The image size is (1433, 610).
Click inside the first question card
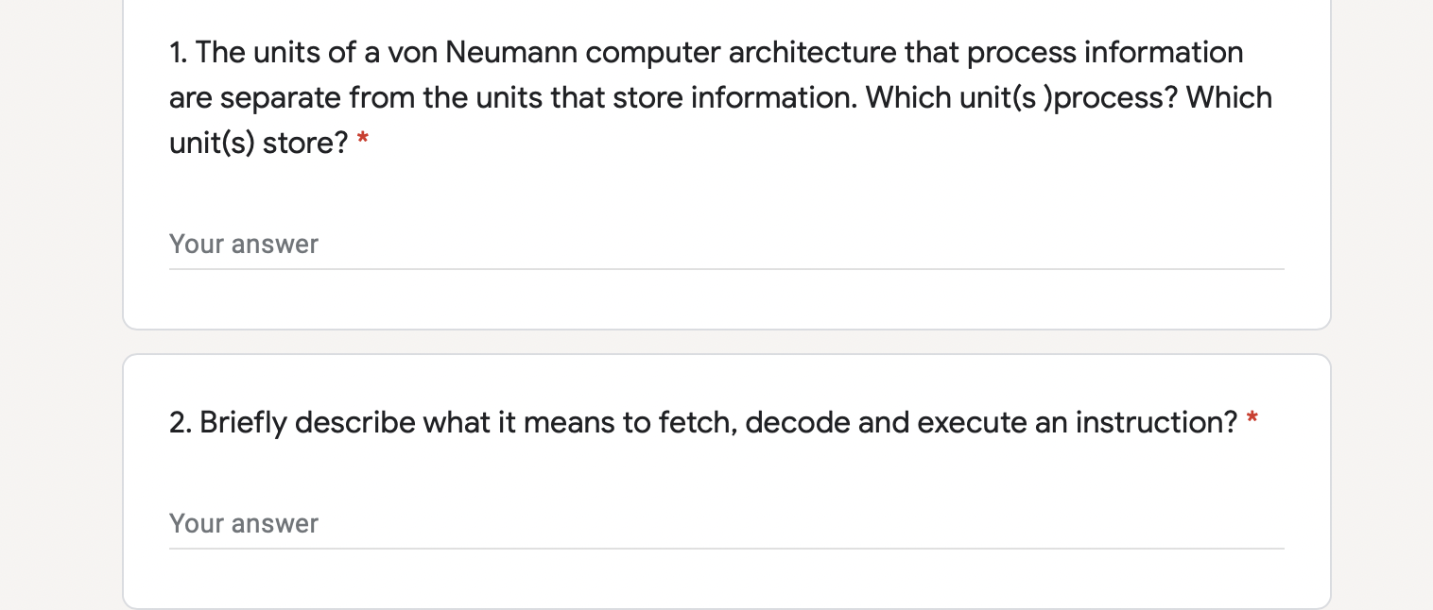(x=728, y=189)
